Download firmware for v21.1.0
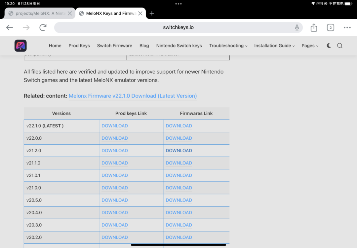 (x=179, y=163)
